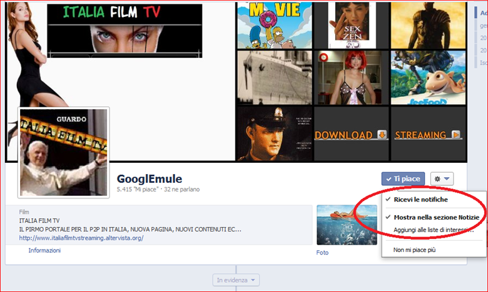Open the SeaFood cartoon poster tile
Image resolution: width=488 pixels, height=292 pixels.
428,77
